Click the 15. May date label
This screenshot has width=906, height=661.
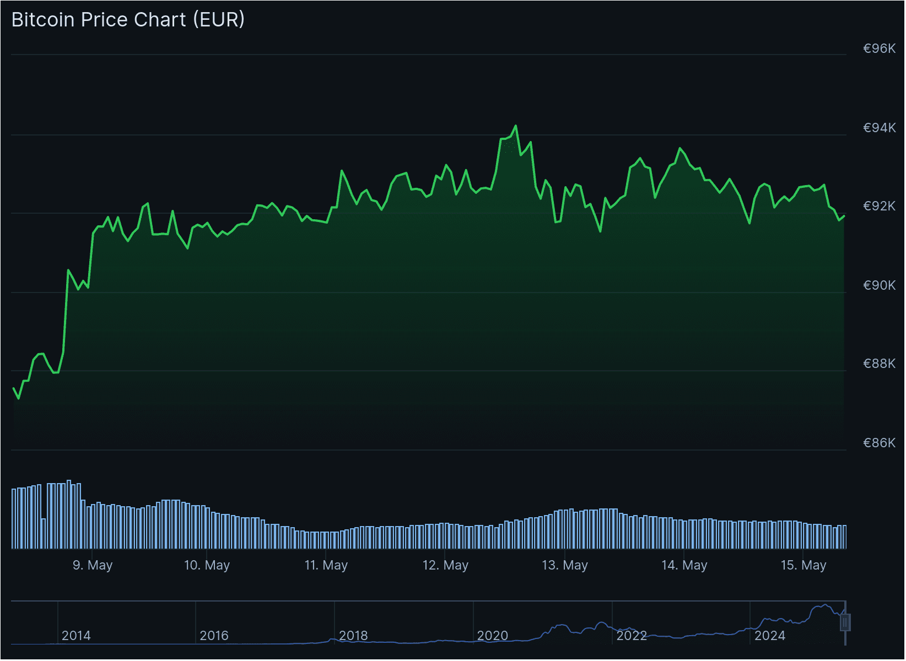click(803, 566)
